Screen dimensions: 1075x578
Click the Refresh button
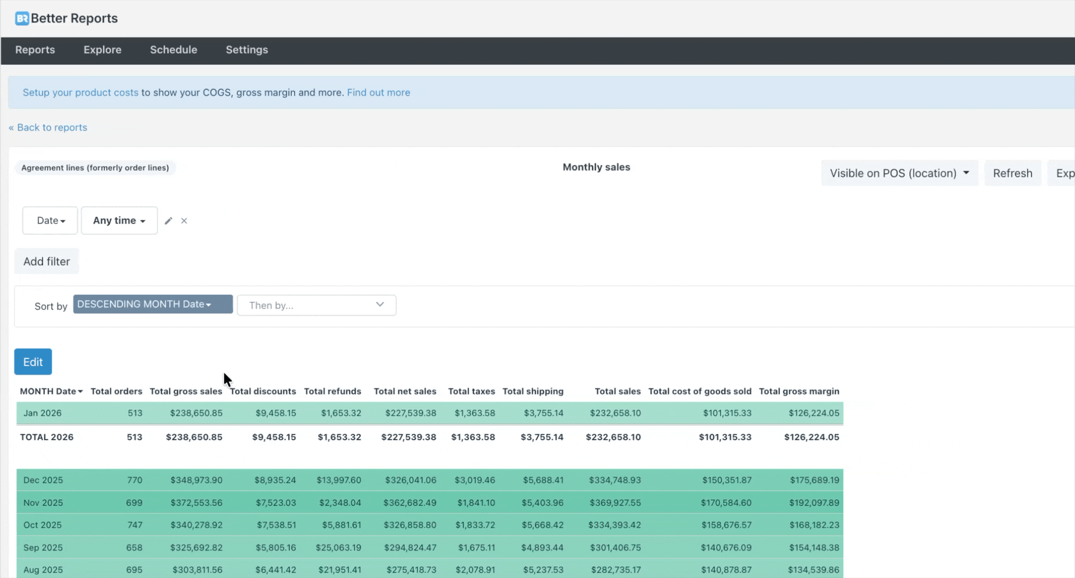[x=1012, y=173]
